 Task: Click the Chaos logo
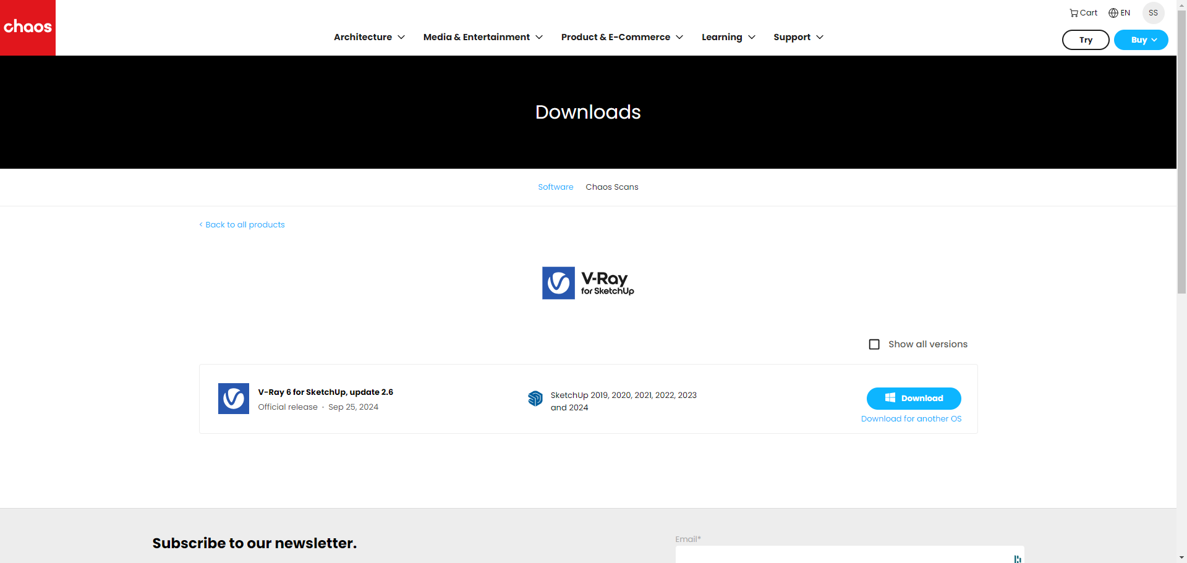[x=28, y=28]
